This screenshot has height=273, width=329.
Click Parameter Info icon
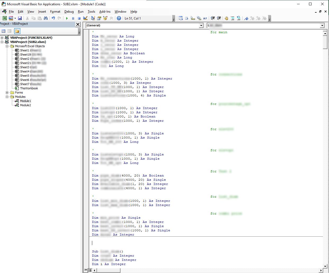pos(199,18)
